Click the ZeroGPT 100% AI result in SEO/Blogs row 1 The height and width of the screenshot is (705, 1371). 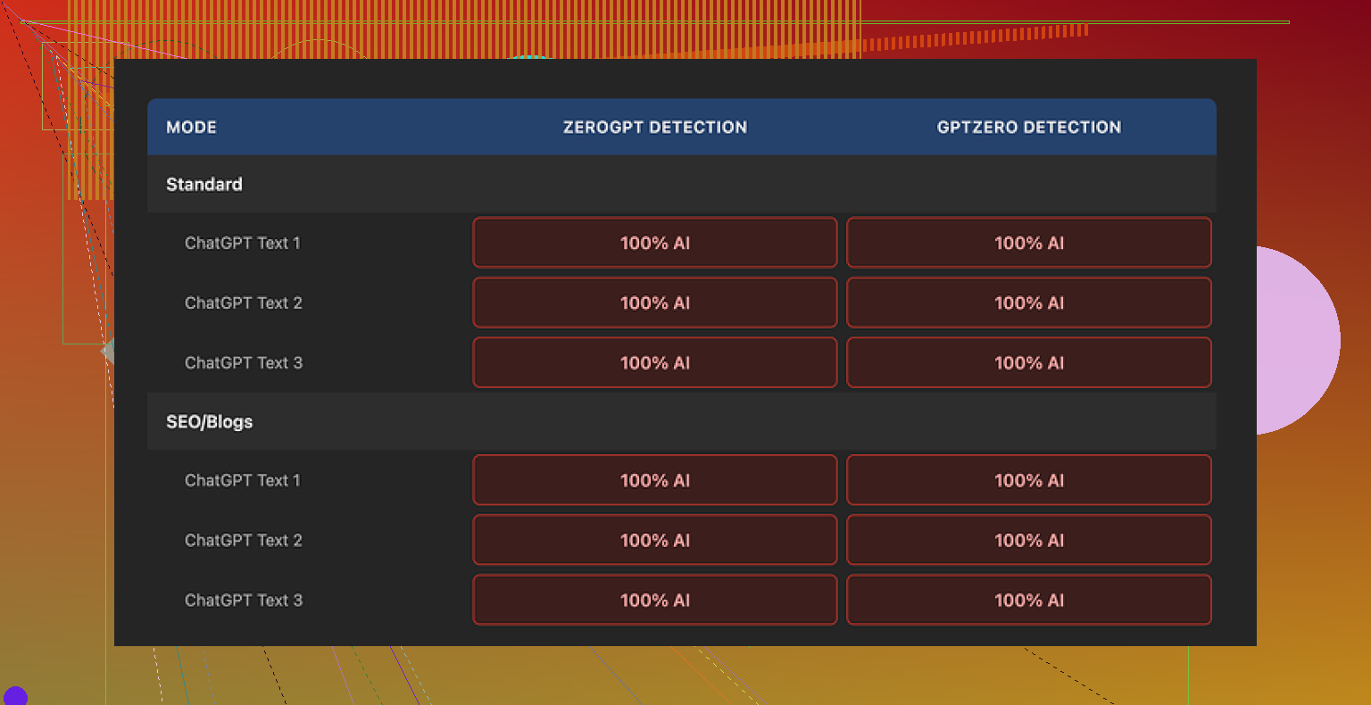coord(654,480)
